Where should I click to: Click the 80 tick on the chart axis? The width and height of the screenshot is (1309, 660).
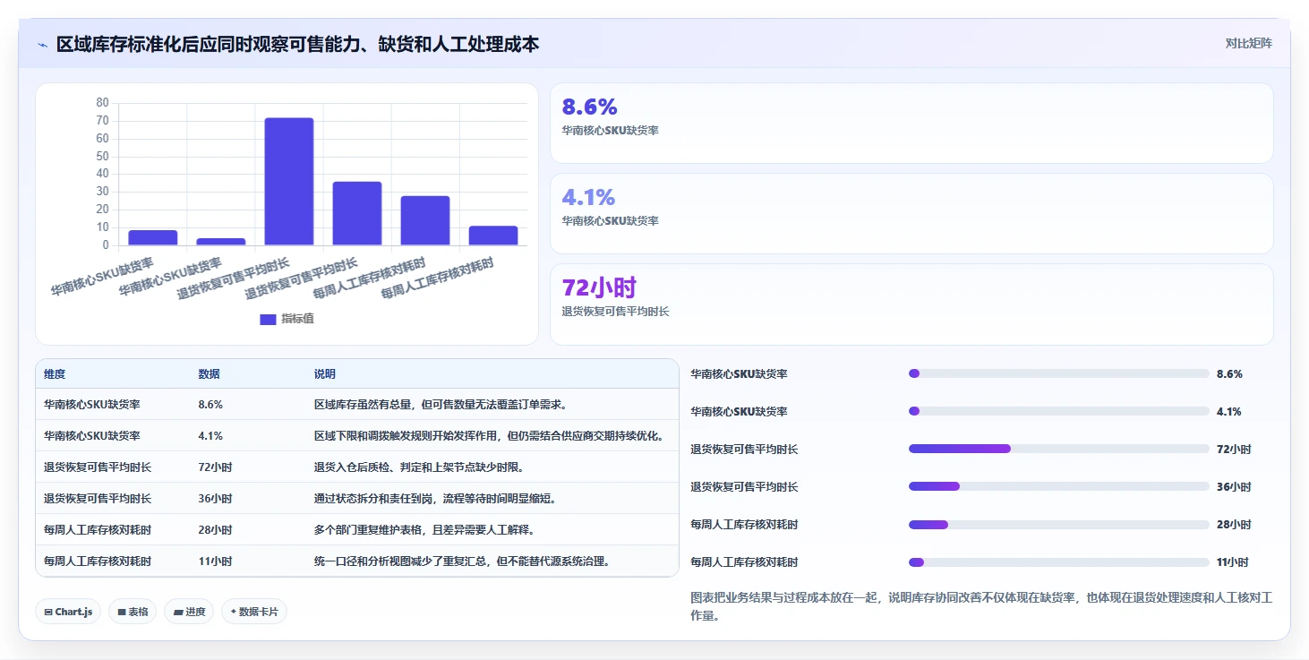pyautogui.click(x=102, y=103)
